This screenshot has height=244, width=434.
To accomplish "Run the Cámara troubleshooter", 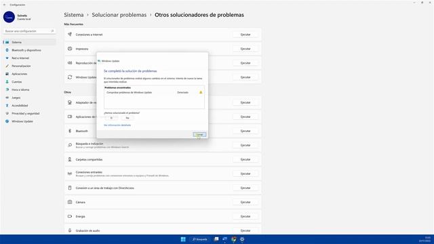I will point(245,202).
